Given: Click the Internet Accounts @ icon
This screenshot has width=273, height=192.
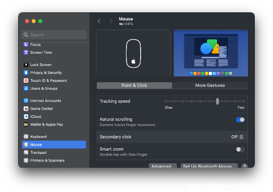Looking at the screenshot, I should tap(26, 101).
